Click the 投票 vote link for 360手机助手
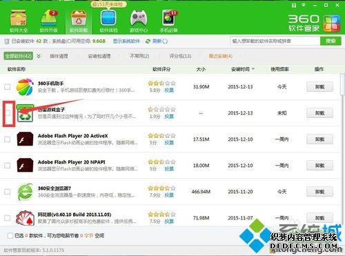The height and width of the screenshot is (256, 345). pyautogui.click(x=169, y=90)
